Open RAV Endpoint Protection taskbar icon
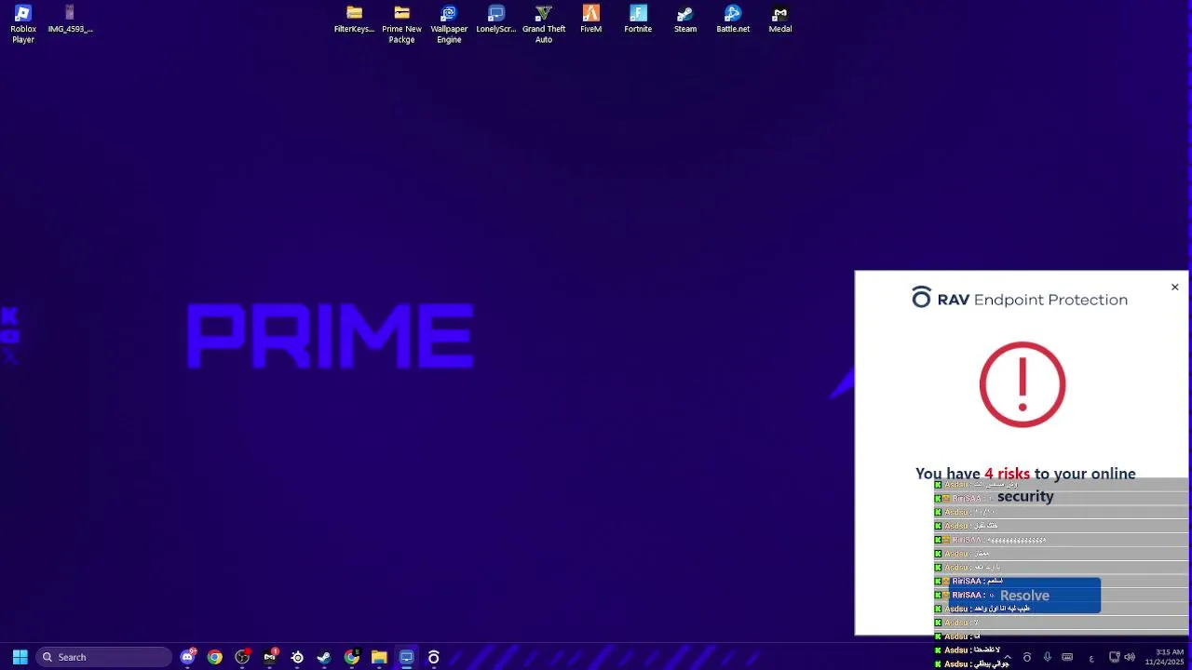1192x670 pixels. (x=433, y=657)
